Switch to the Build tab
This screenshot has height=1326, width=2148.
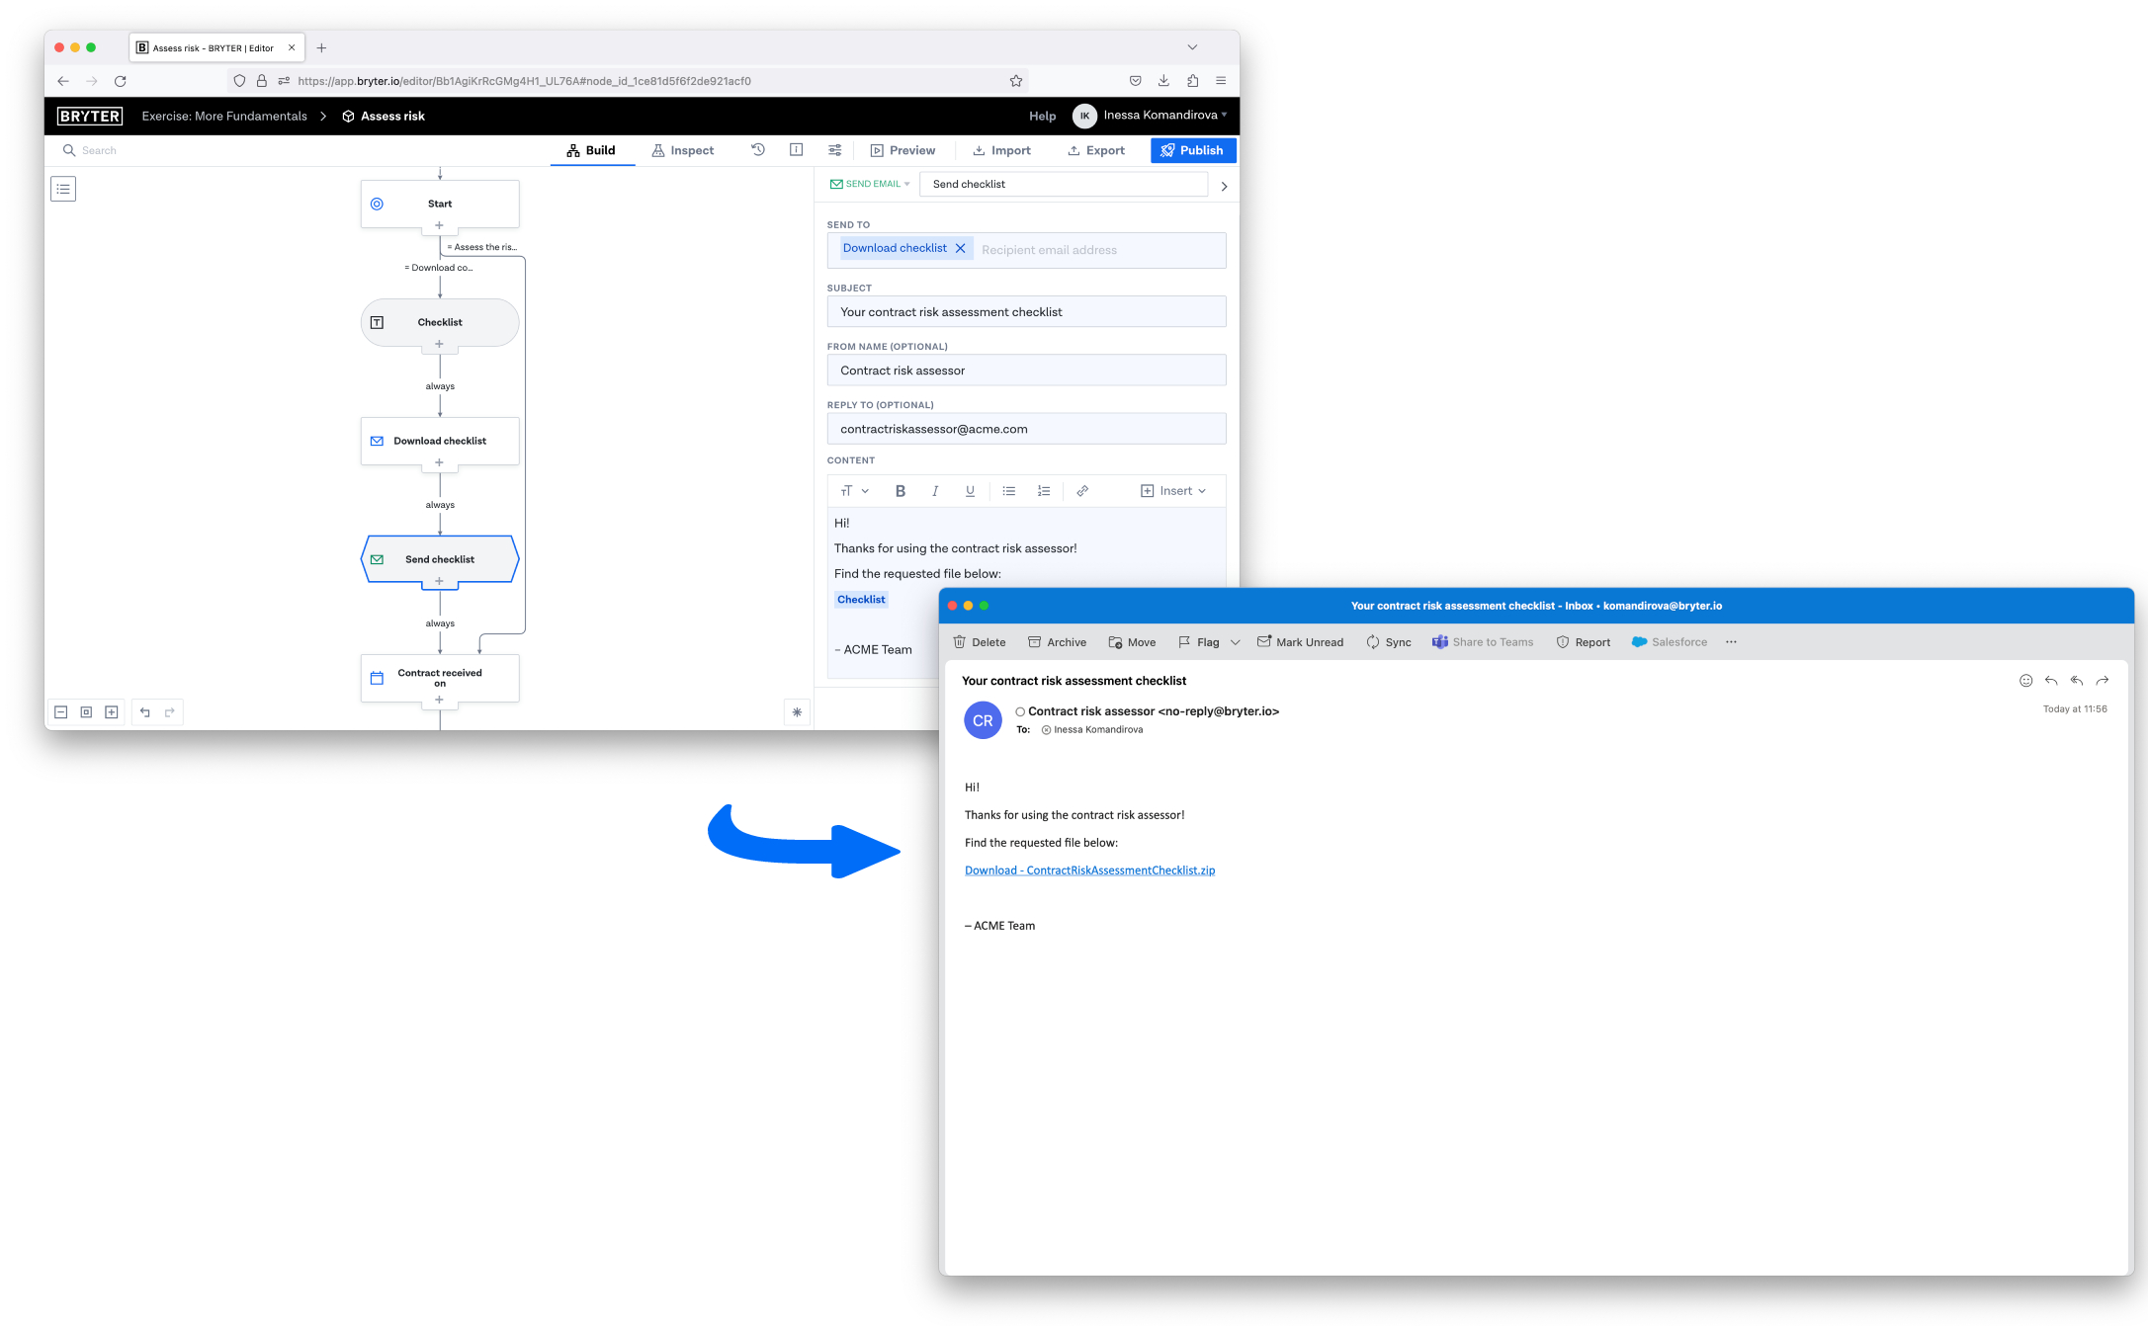[591, 150]
